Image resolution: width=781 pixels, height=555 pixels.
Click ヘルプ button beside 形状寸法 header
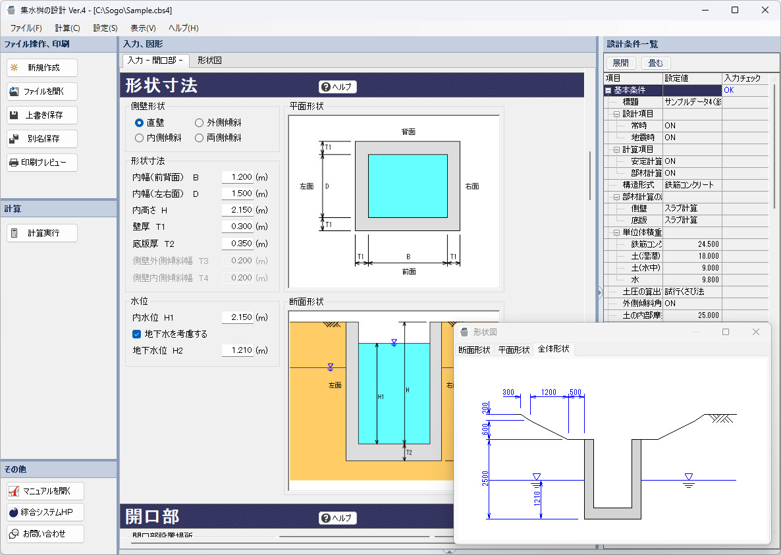[337, 87]
